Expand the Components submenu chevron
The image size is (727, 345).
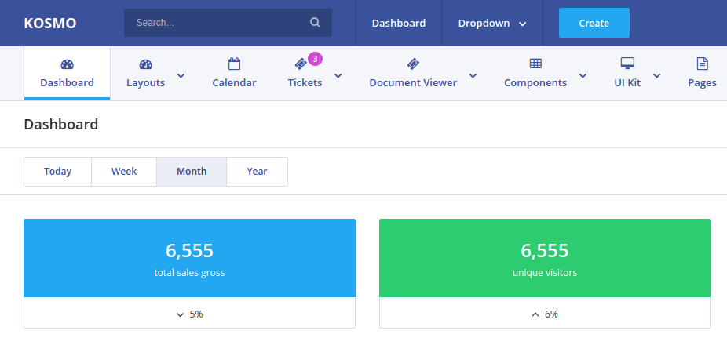coord(583,75)
